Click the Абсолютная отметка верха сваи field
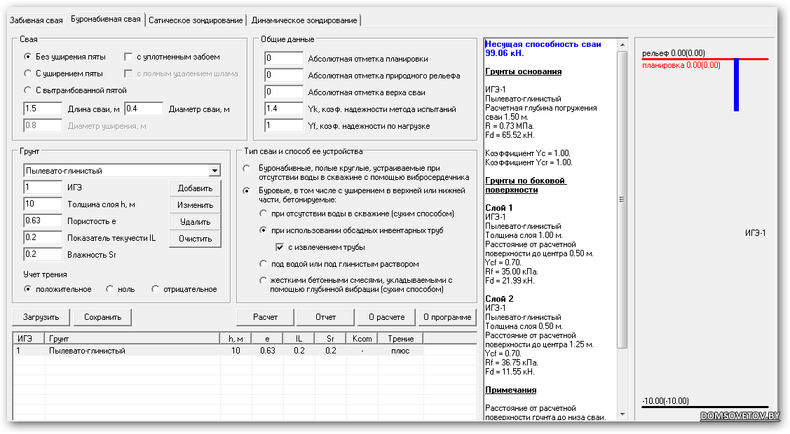 coord(284,92)
